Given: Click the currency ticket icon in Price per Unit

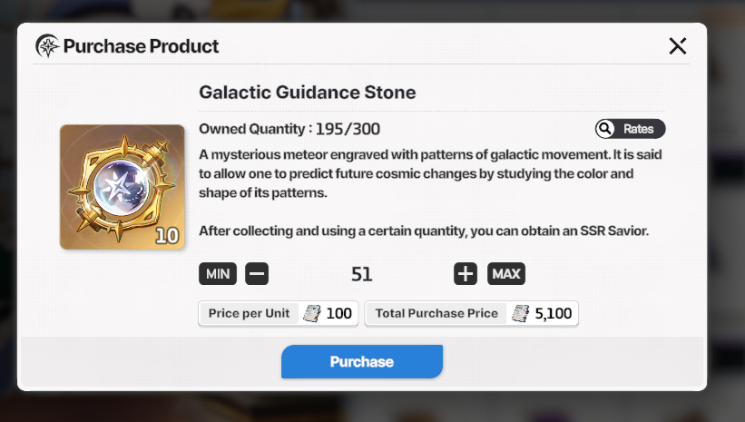Looking at the screenshot, I should (x=311, y=313).
